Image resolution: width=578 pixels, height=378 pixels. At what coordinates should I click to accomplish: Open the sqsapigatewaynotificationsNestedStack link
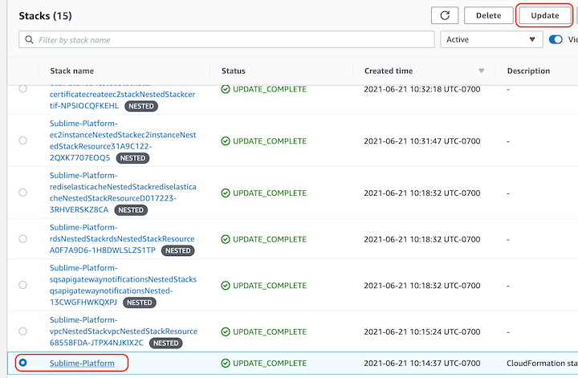(x=123, y=285)
